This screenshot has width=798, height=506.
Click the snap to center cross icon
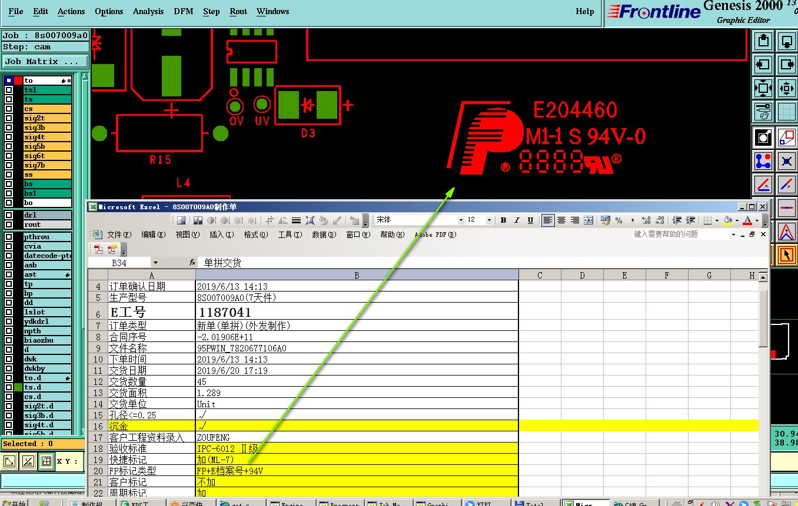[x=787, y=160]
